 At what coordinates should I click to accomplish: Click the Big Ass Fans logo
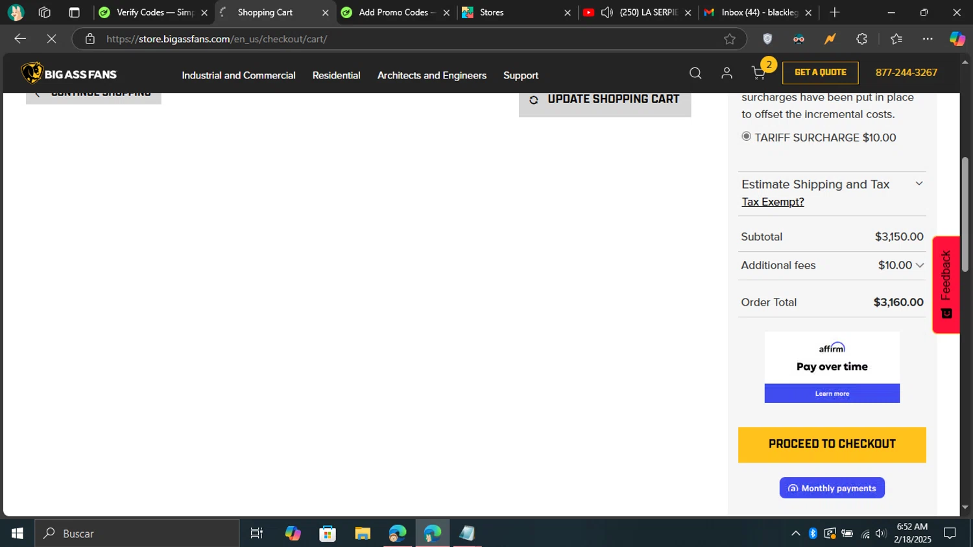point(69,73)
